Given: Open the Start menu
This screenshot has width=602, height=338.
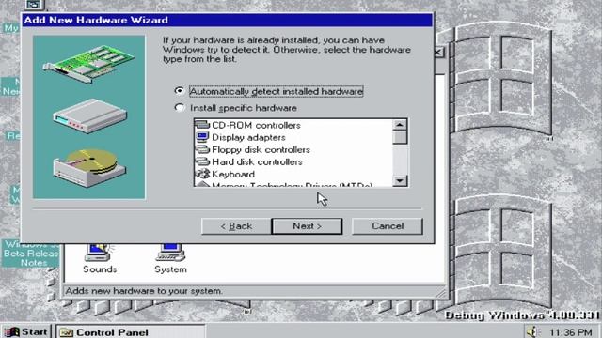Looking at the screenshot, I should [26, 331].
